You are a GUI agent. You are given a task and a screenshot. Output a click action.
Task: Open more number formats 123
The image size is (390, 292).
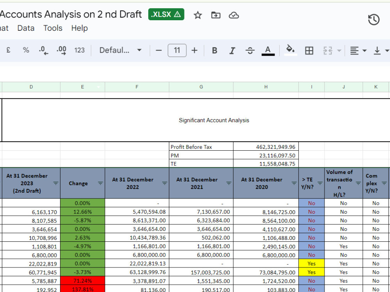80,50
